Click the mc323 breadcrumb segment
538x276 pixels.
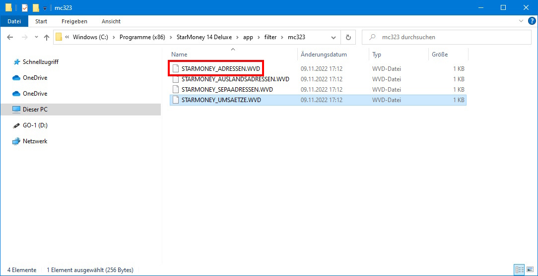click(297, 37)
